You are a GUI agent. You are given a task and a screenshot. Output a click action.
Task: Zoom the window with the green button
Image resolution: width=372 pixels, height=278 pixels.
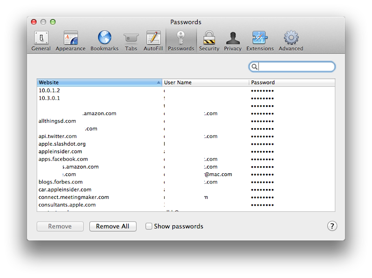(53, 22)
